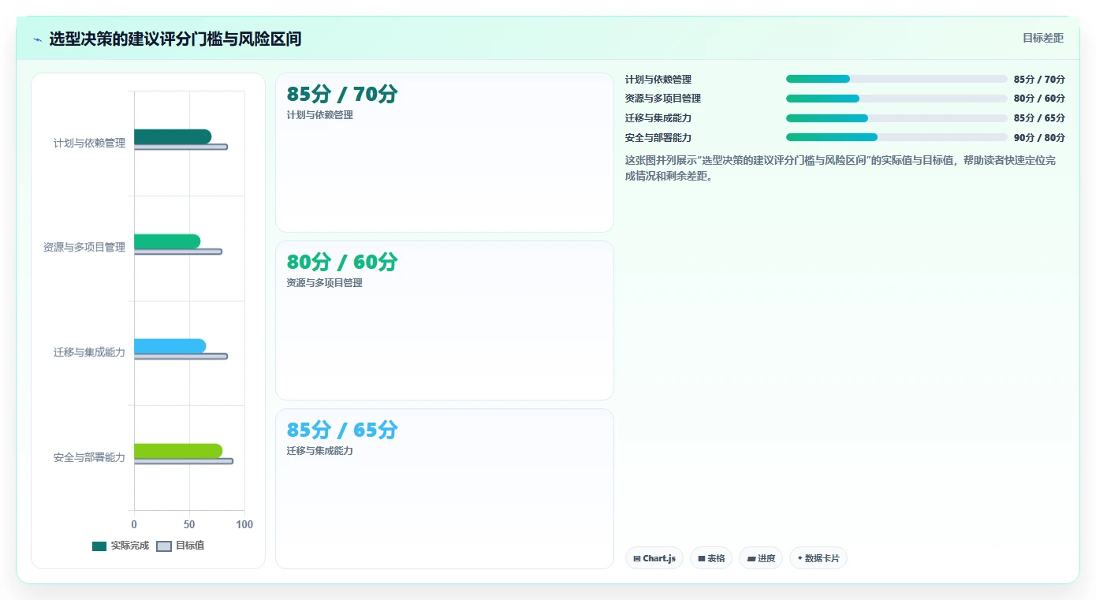The image size is (1096, 600).
Task: Click chart axis label 资源与多项目管理
Action: [x=84, y=248]
